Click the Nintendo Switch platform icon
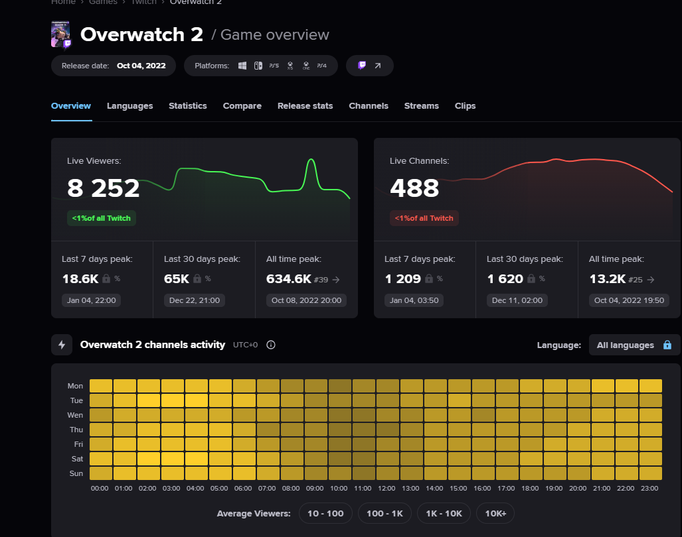Screen dimensions: 682x537 click(x=258, y=66)
